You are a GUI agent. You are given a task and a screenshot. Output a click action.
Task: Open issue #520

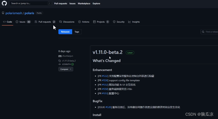point(108,107)
